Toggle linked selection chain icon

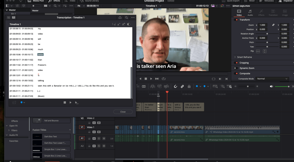pyautogui.click(x=182, y=86)
